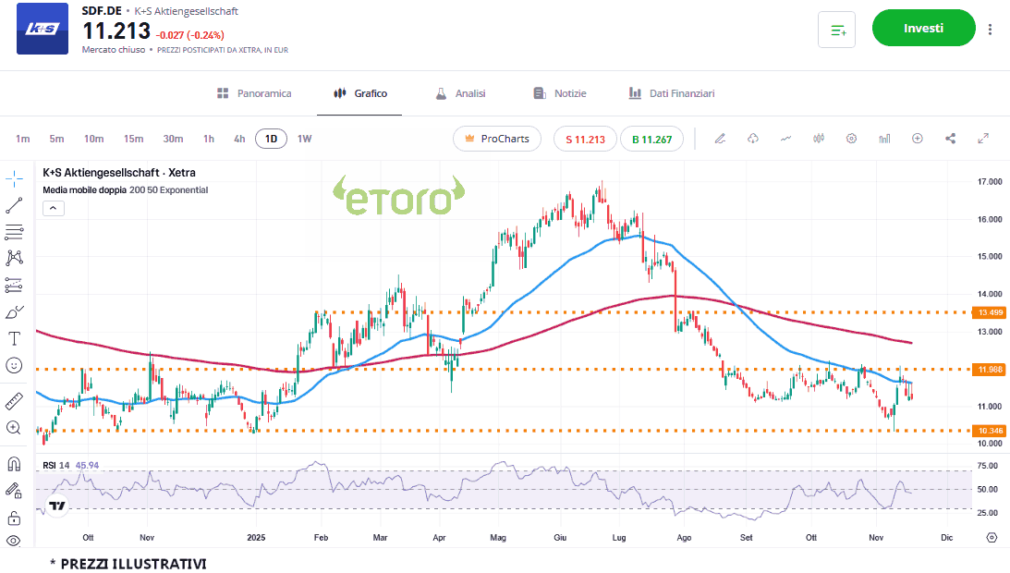Image resolution: width=1010 pixels, height=573 pixels.
Task: Expand chart to fullscreen
Action: [983, 139]
